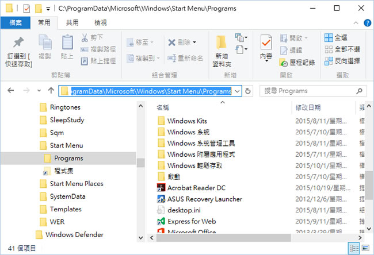Select the 程式集 shortcut in tree

(x=59, y=171)
